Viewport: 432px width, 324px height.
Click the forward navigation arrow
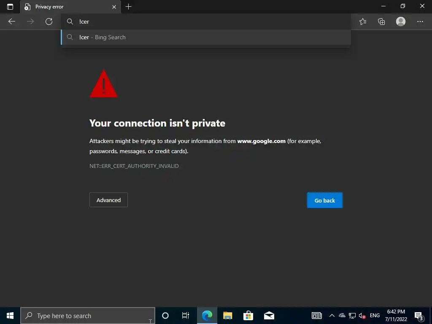(x=30, y=22)
